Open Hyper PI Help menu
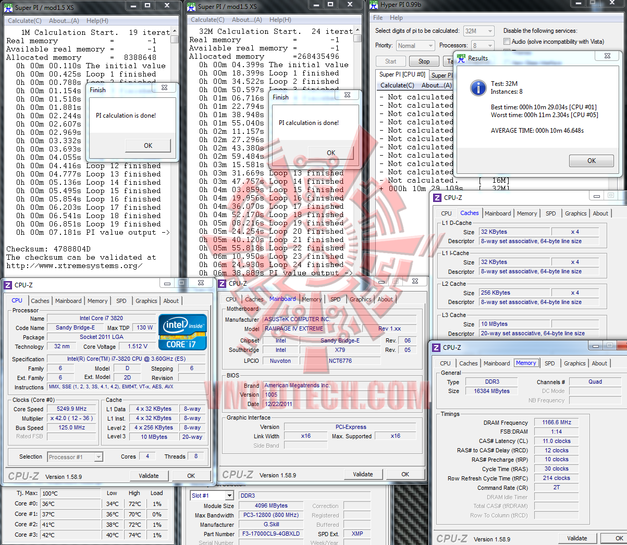 pos(396,18)
